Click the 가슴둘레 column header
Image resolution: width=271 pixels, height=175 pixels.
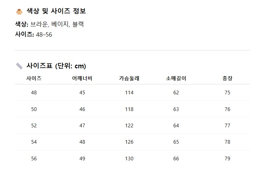click(129, 79)
